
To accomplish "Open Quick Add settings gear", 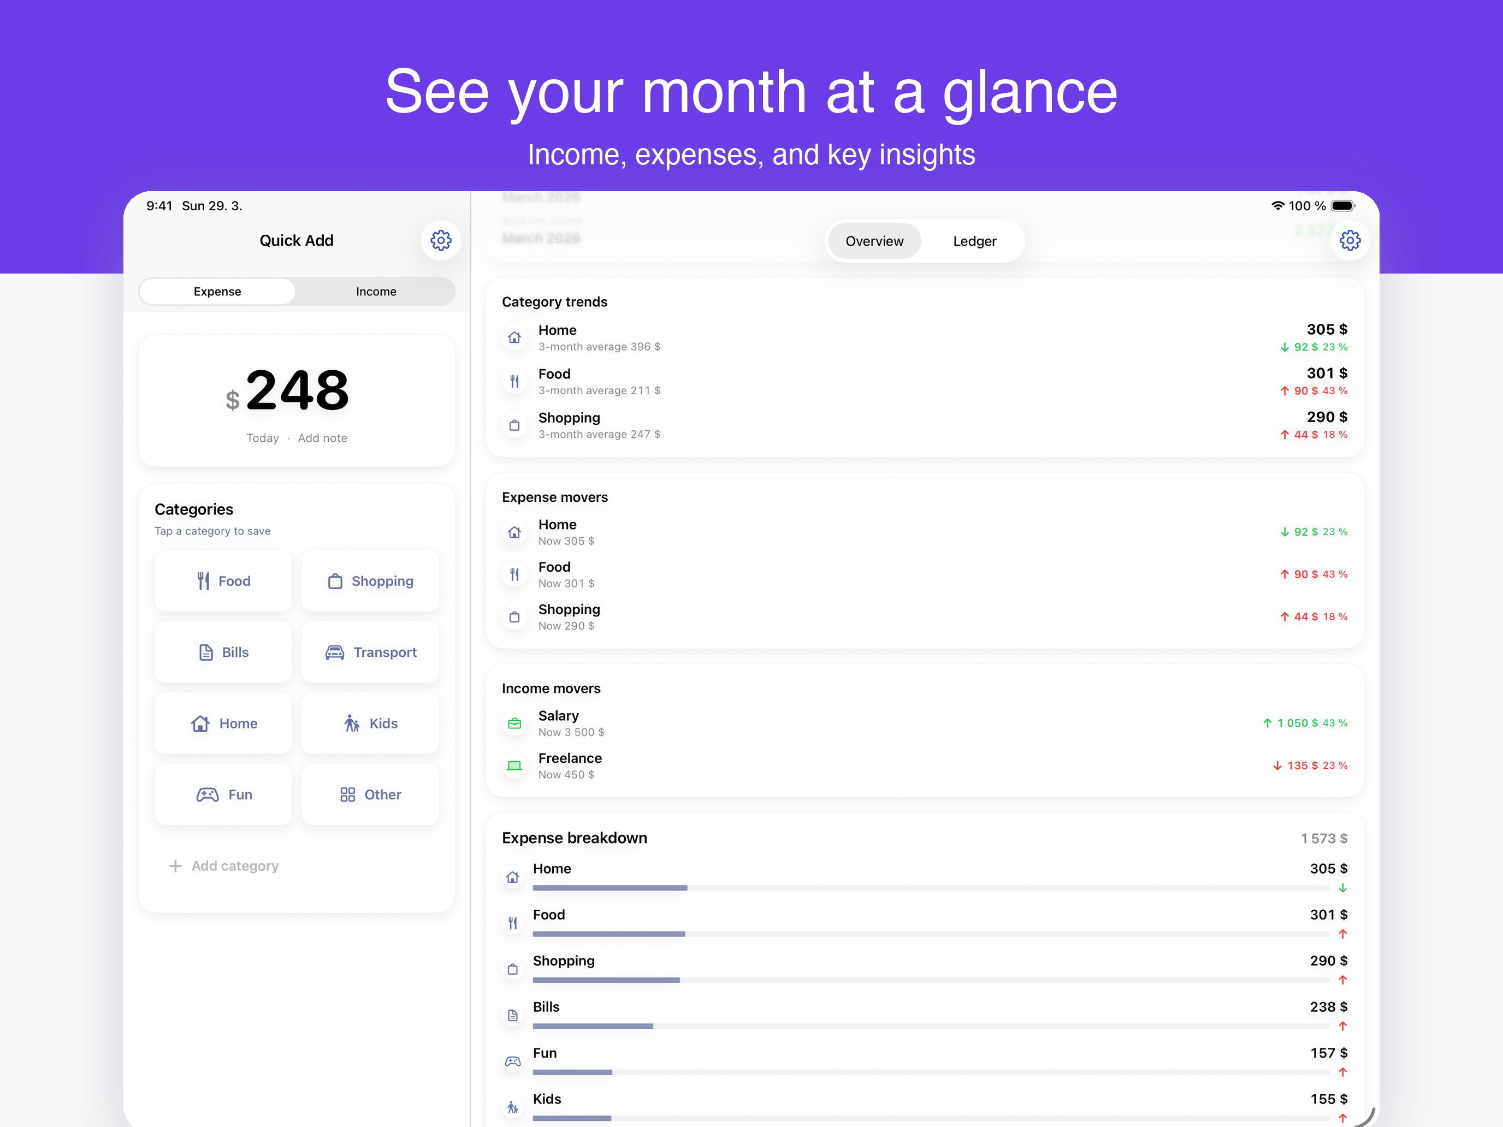I will coord(441,240).
